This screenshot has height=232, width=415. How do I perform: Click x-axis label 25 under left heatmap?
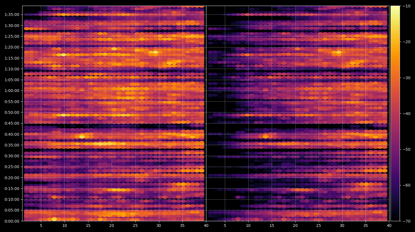(135, 226)
